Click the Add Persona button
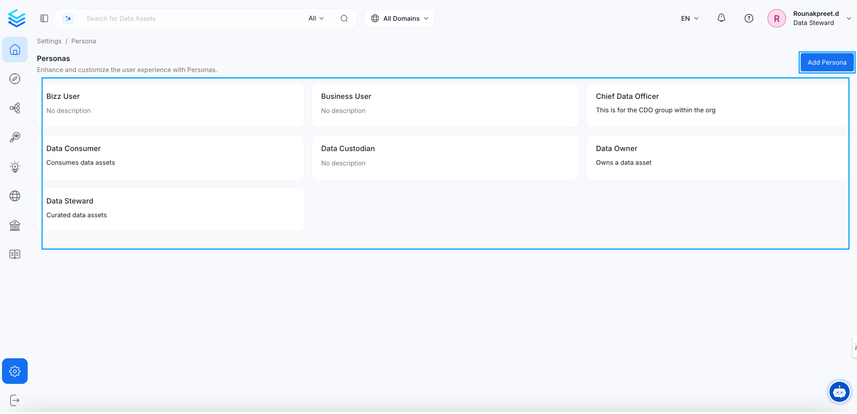The width and height of the screenshot is (857, 414). (827, 63)
